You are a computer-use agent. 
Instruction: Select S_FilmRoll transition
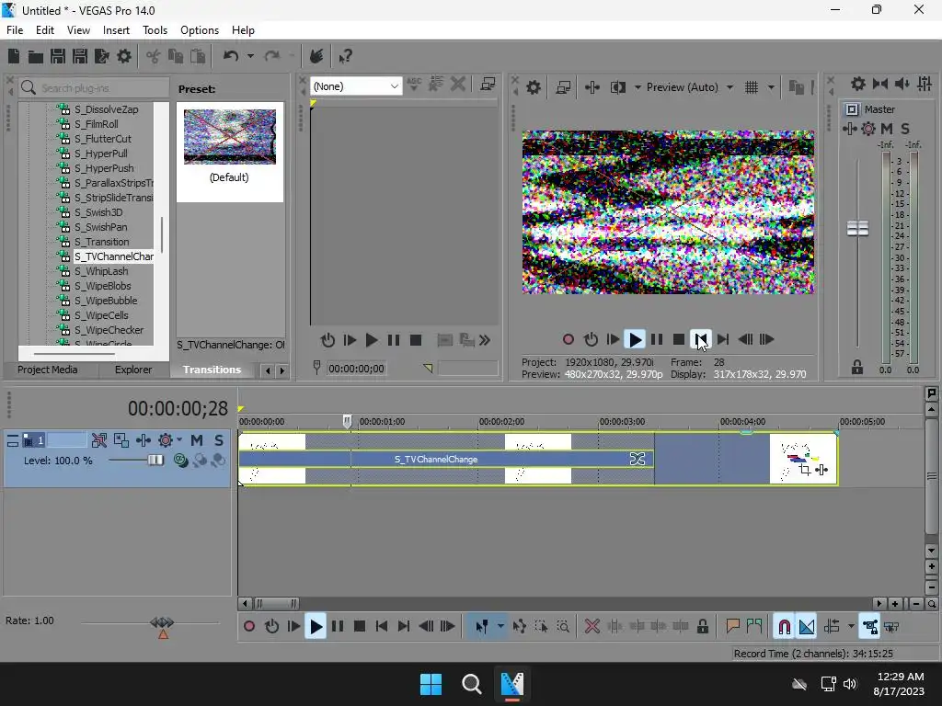pyautogui.click(x=96, y=124)
